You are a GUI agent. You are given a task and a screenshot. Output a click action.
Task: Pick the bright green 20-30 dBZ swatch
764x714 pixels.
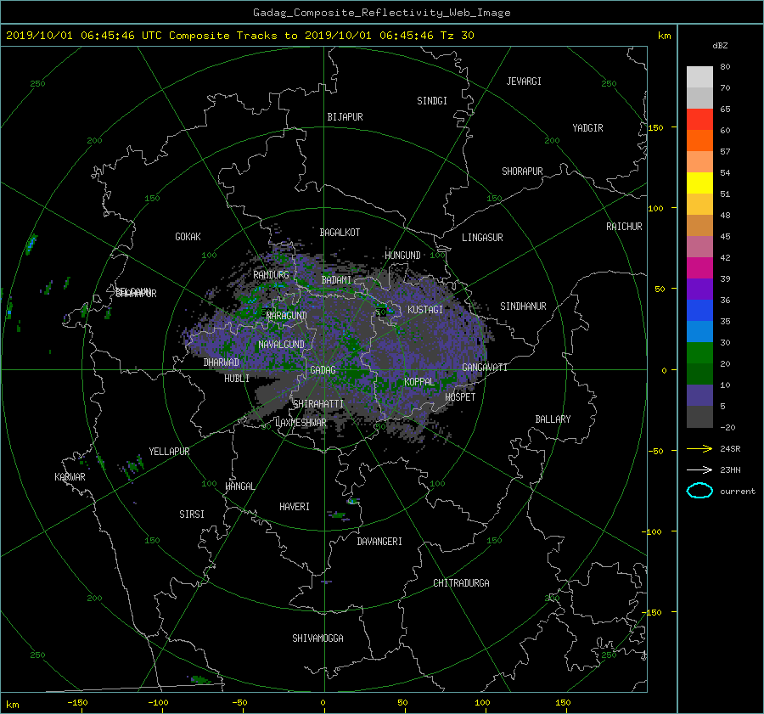pos(699,353)
